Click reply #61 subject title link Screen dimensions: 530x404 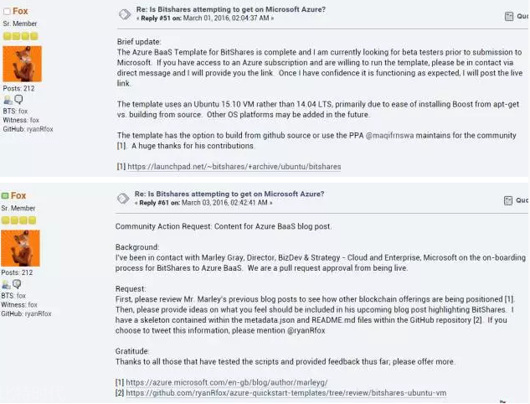(229, 194)
